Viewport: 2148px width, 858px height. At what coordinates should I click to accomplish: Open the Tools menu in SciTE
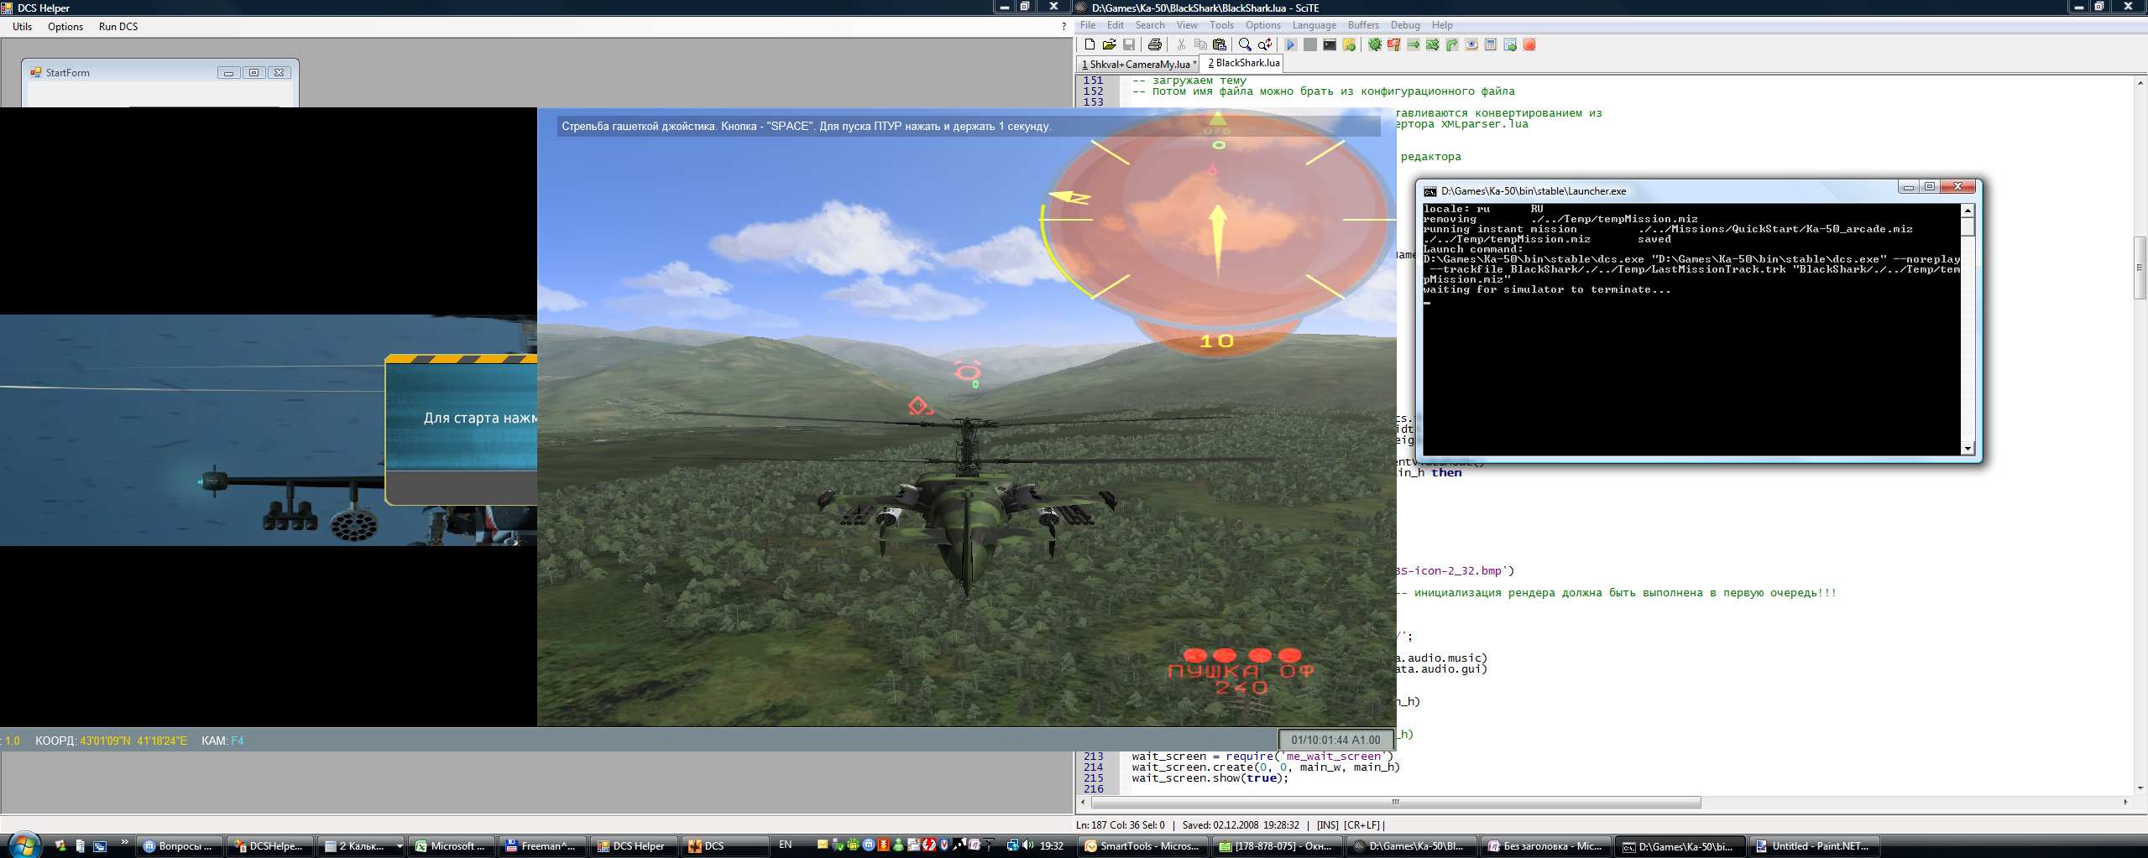coord(1221,25)
